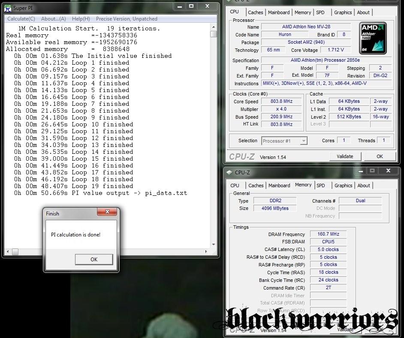Click the Cycle Time value '18 clocks'
Image resolution: width=404 pixels, height=338 pixels.
pyautogui.click(x=328, y=272)
